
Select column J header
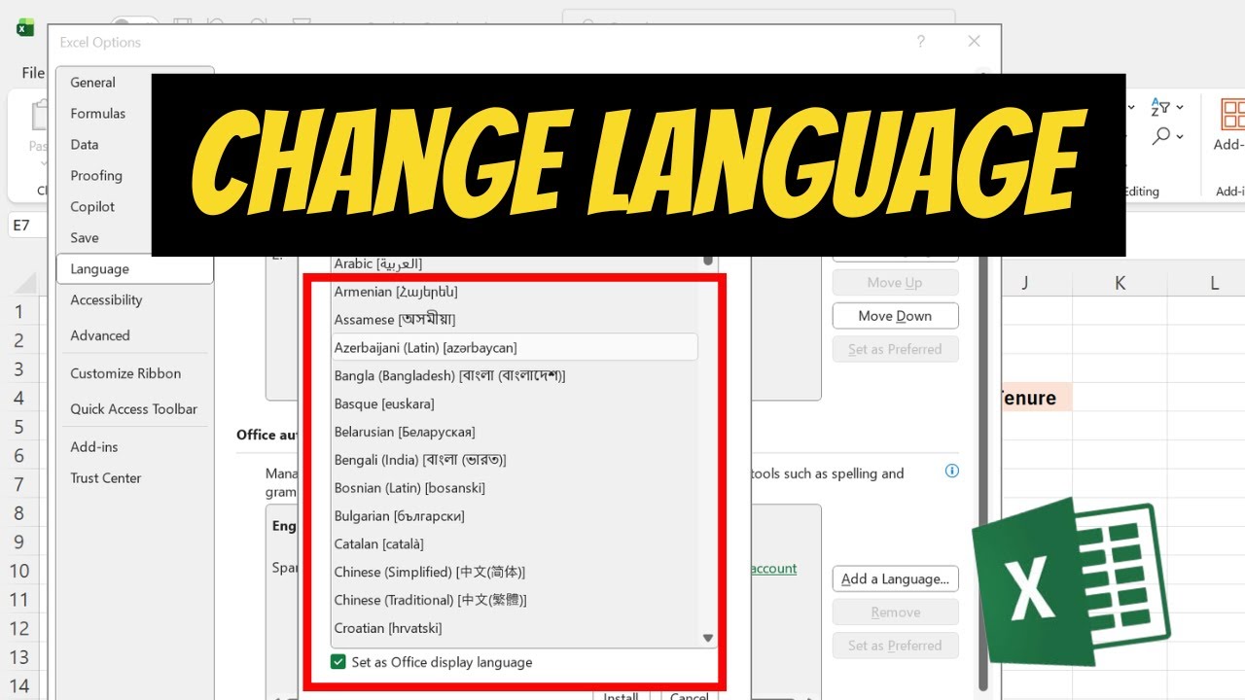click(1025, 283)
